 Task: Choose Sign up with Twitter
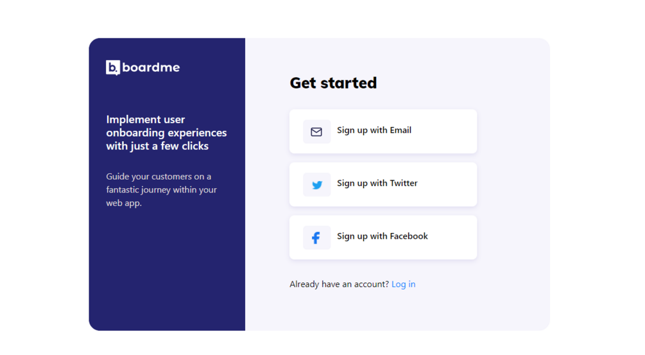383,184
